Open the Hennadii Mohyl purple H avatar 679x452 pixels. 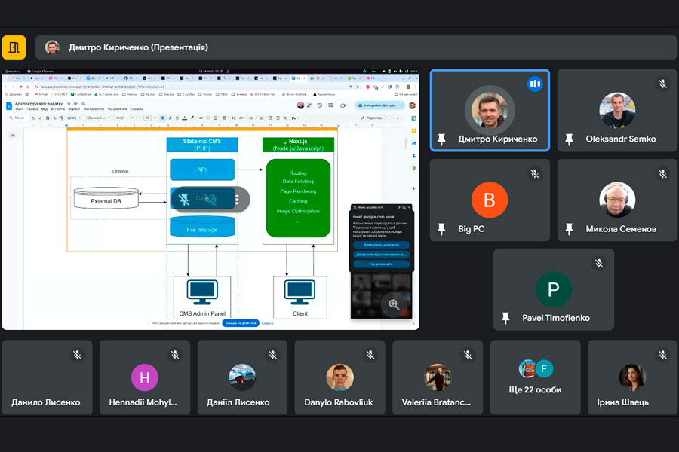point(145,377)
